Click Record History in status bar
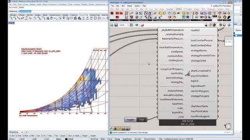250x140 pixels. [x=150, y=139]
